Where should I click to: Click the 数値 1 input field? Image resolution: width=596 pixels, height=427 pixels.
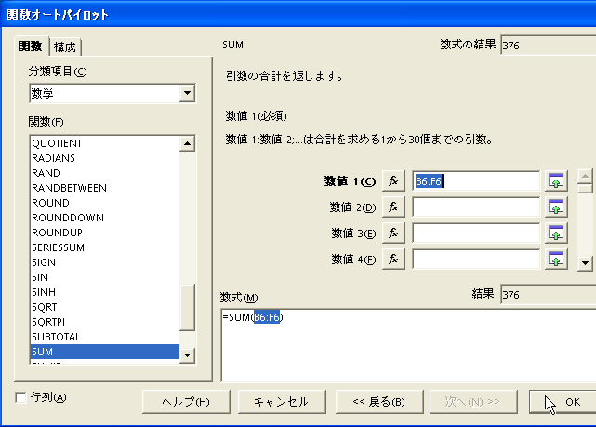476,181
